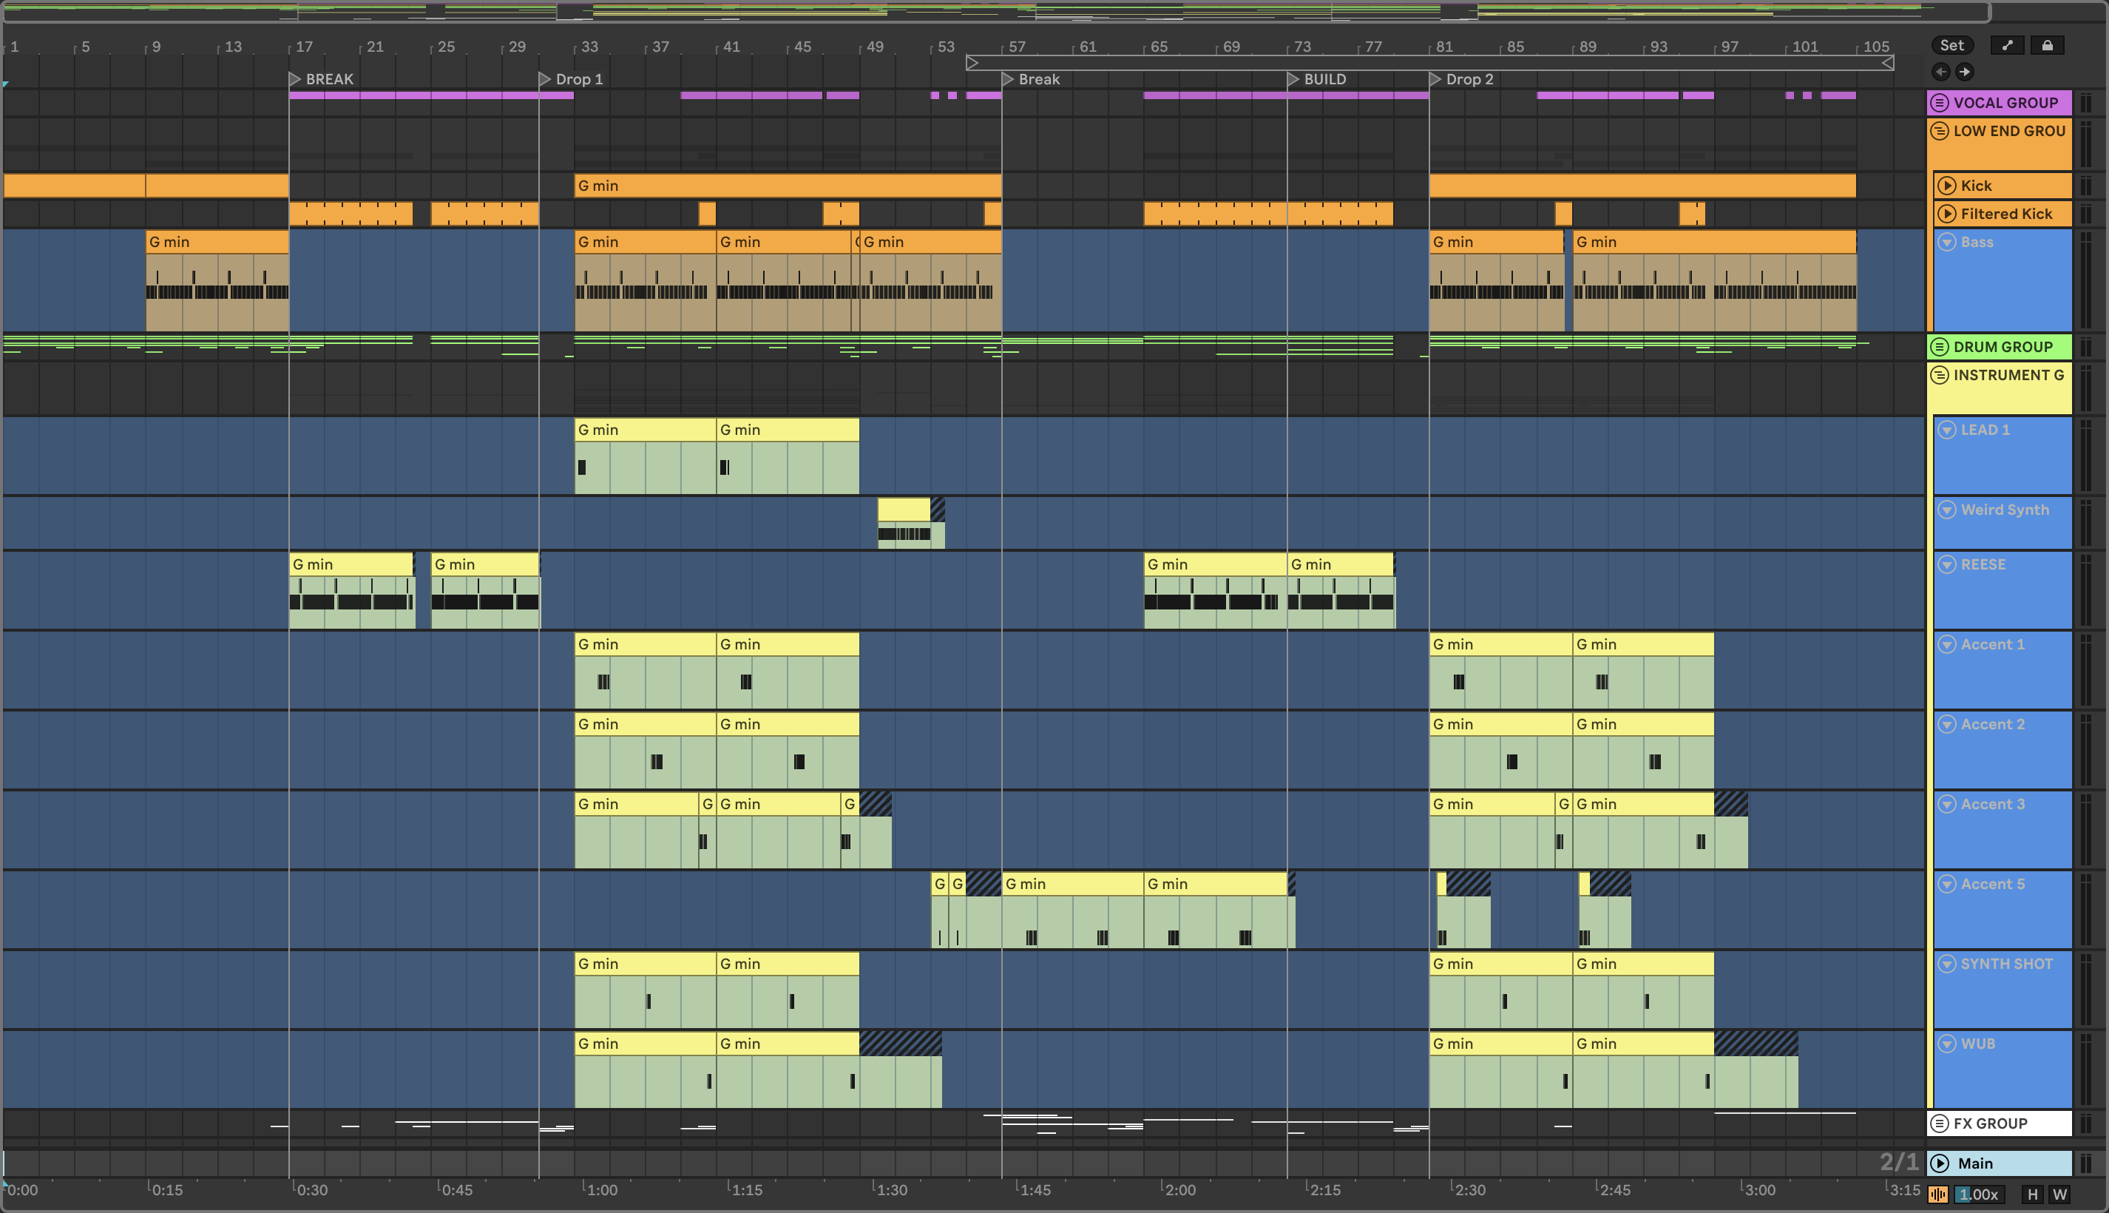Toggle the H height optimize button

[2032, 1194]
